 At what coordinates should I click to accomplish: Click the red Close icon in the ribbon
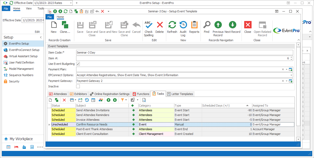[x=248, y=25]
